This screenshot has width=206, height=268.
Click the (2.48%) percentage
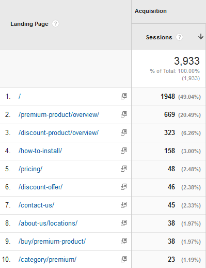pos(191,169)
